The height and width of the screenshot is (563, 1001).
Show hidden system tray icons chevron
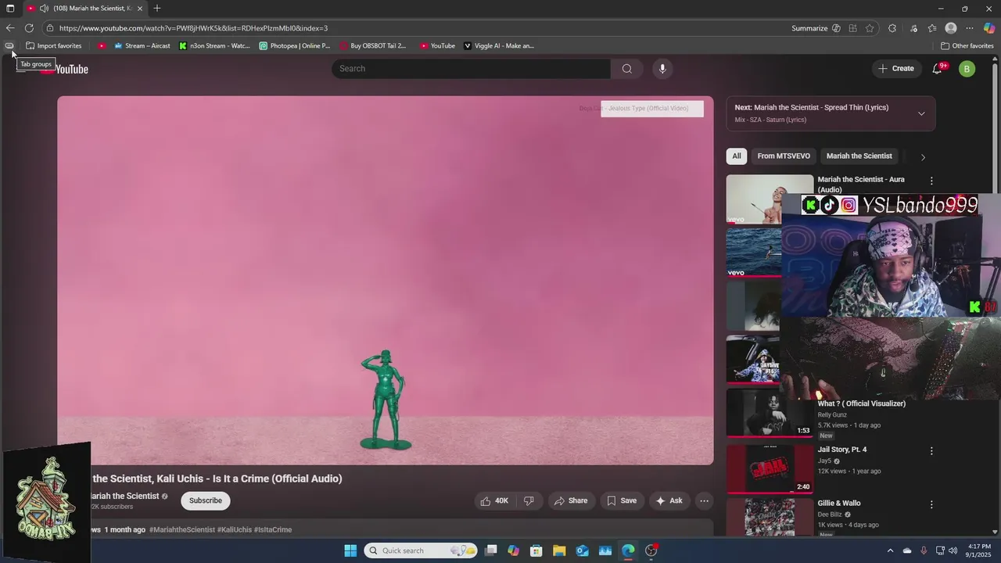point(890,550)
